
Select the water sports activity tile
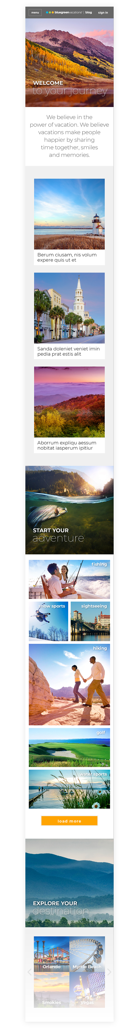tap(69, 789)
